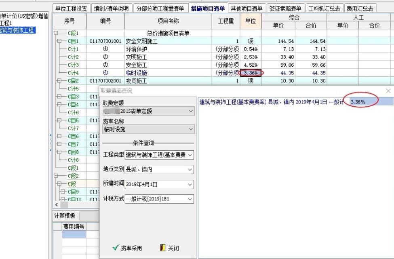Click the 总价措施项目清单 header row

tap(168, 33)
